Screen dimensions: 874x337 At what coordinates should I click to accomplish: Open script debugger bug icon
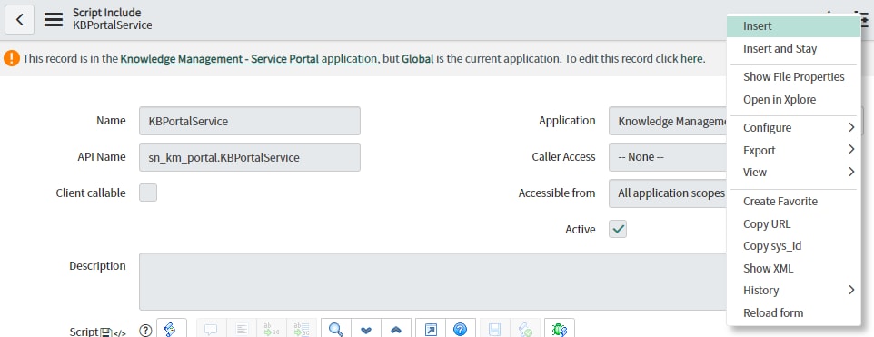tap(559, 329)
